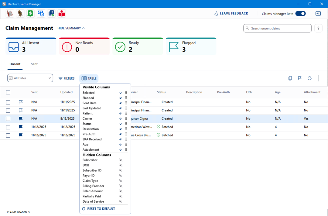
Task: Click the red reading person icon
Action: coord(62,13)
